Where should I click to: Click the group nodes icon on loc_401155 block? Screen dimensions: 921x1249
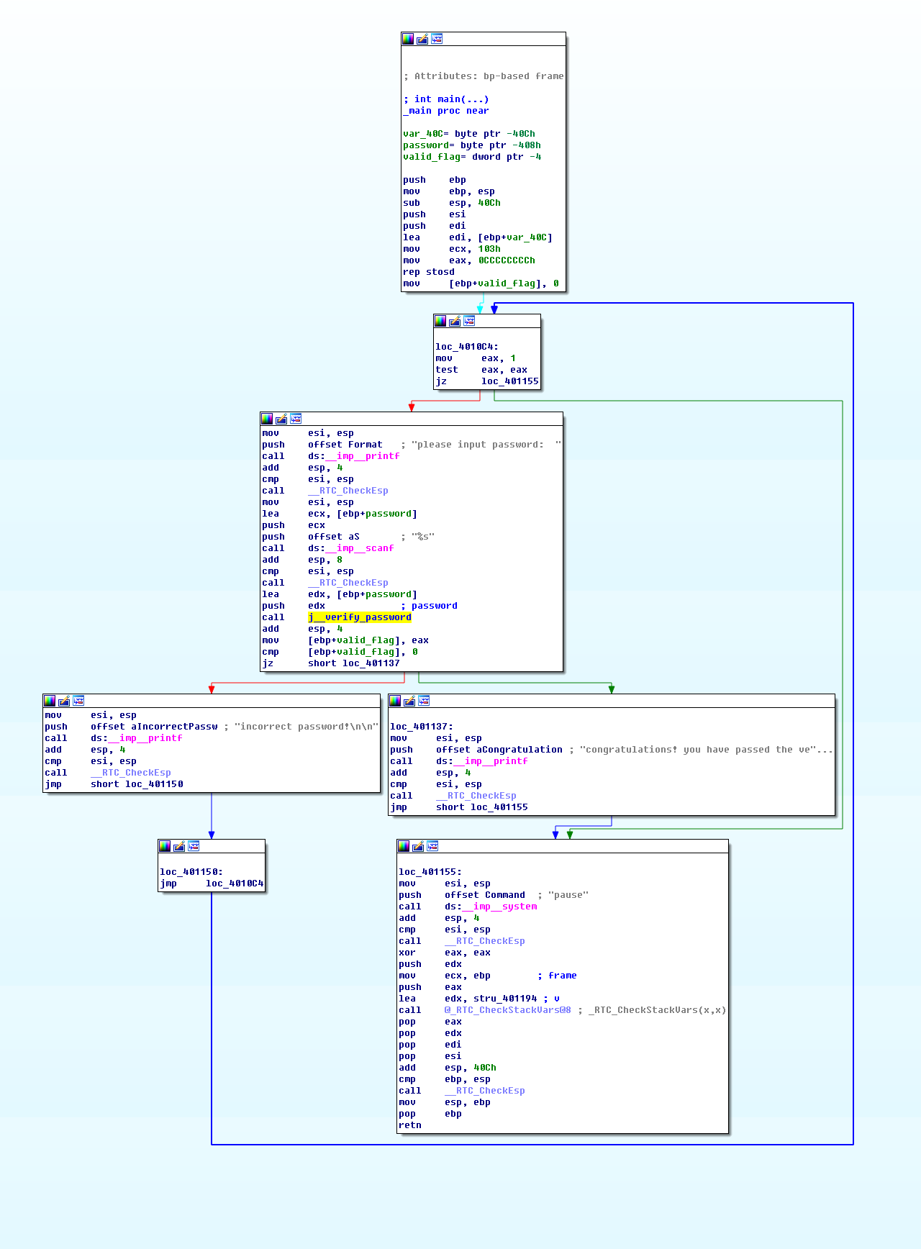[432, 846]
